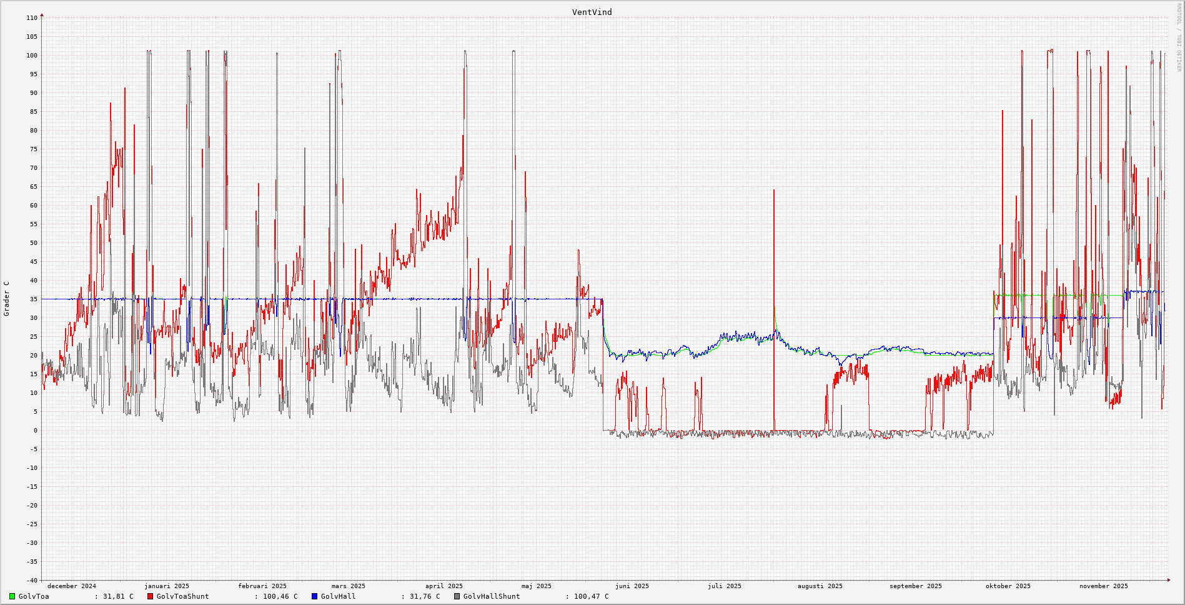
Task: Select the mars 2025 month label
Action: point(348,586)
